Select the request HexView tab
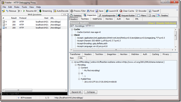This screenshot has height=102, width=181. [109, 19]
